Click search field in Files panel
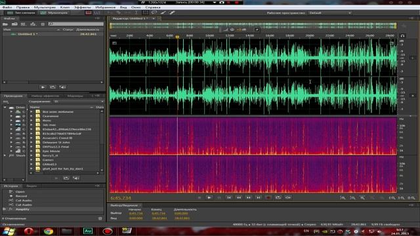420x236 pixels. (x=76, y=24)
